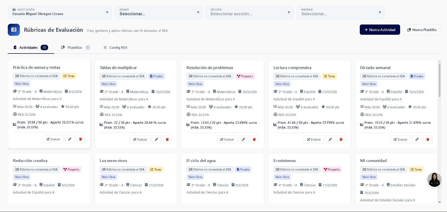Viewport: 447px width, 212px height.
Task: Click the trash icon on Dictado semanal card
Action: [428, 139]
